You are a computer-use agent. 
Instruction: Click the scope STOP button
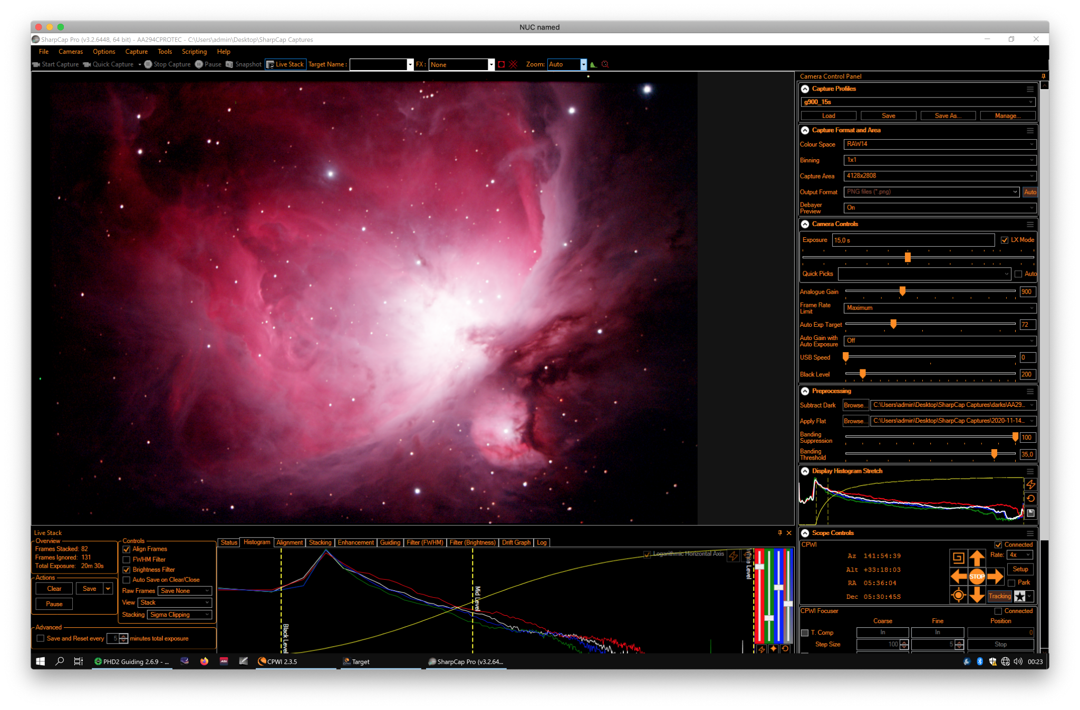coord(977,576)
